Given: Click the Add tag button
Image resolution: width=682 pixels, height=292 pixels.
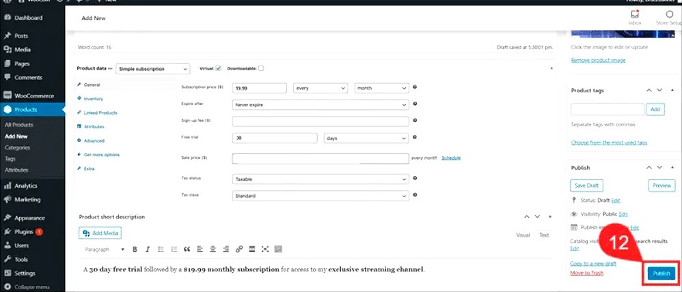Looking at the screenshot, I should click(655, 109).
